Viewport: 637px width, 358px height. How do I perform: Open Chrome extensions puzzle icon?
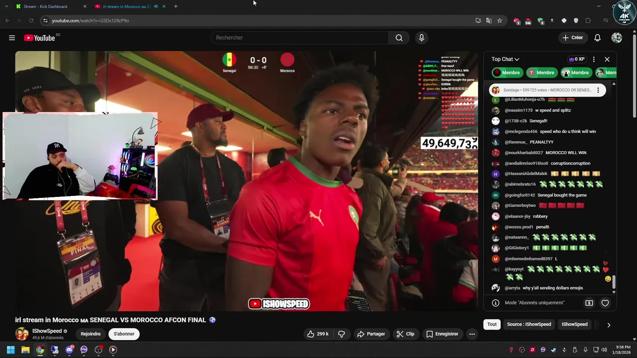[x=588, y=20]
